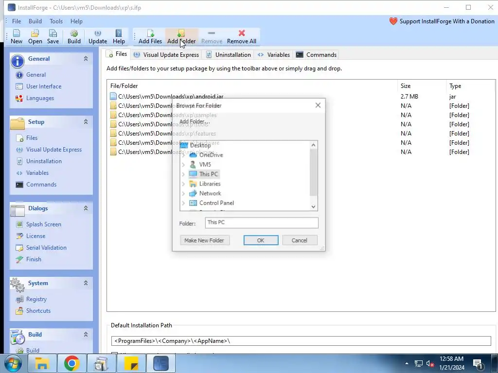Collapse the Dialogs sidebar section
498x373 pixels.
pos(86,208)
